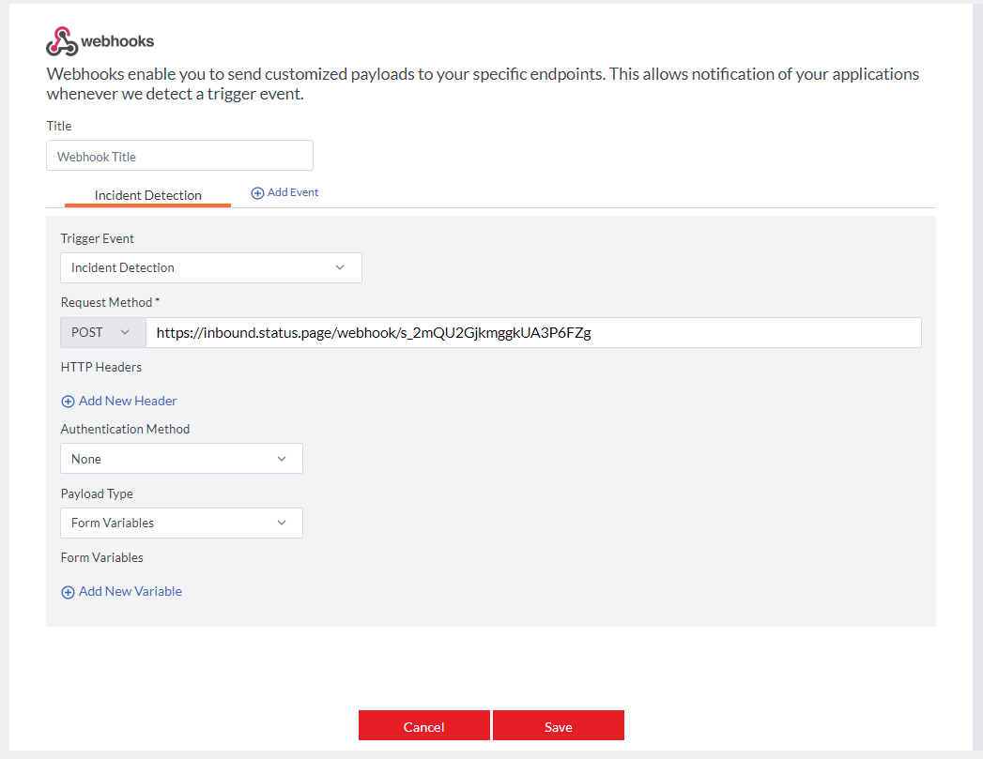Click the Add New Variable link
The width and height of the screenshot is (983, 759).
[x=122, y=591]
